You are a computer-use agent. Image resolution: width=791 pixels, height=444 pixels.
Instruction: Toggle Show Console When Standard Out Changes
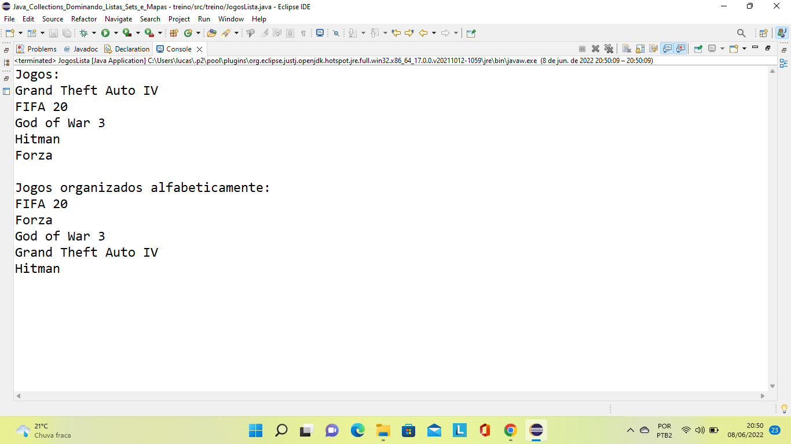coord(667,49)
